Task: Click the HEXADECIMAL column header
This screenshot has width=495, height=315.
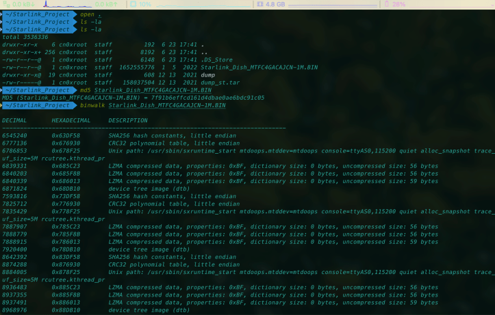Action: (72, 120)
